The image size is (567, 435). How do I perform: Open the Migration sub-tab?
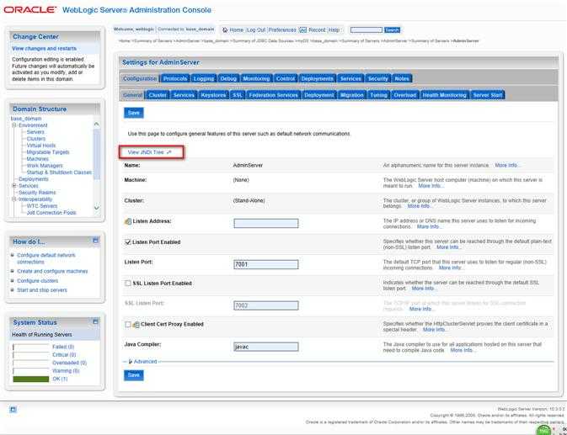(351, 95)
